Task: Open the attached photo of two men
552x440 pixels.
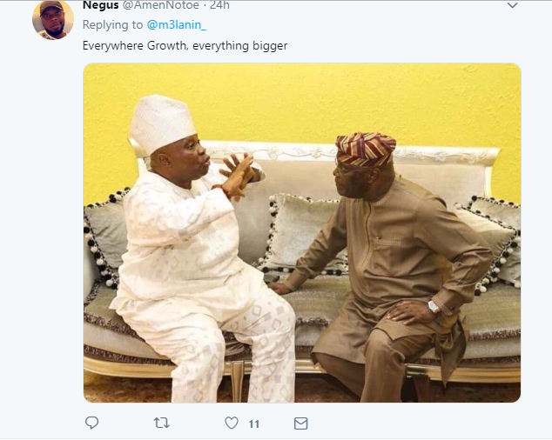Action: coord(301,233)
